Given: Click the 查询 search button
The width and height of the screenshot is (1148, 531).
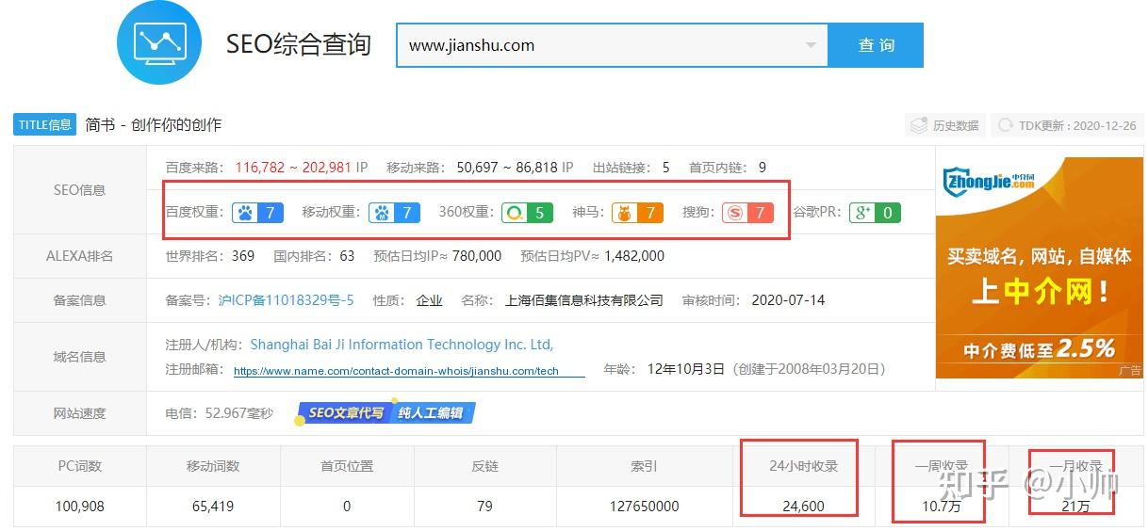Looking at the screenshot, I should [x=876, y=45].
